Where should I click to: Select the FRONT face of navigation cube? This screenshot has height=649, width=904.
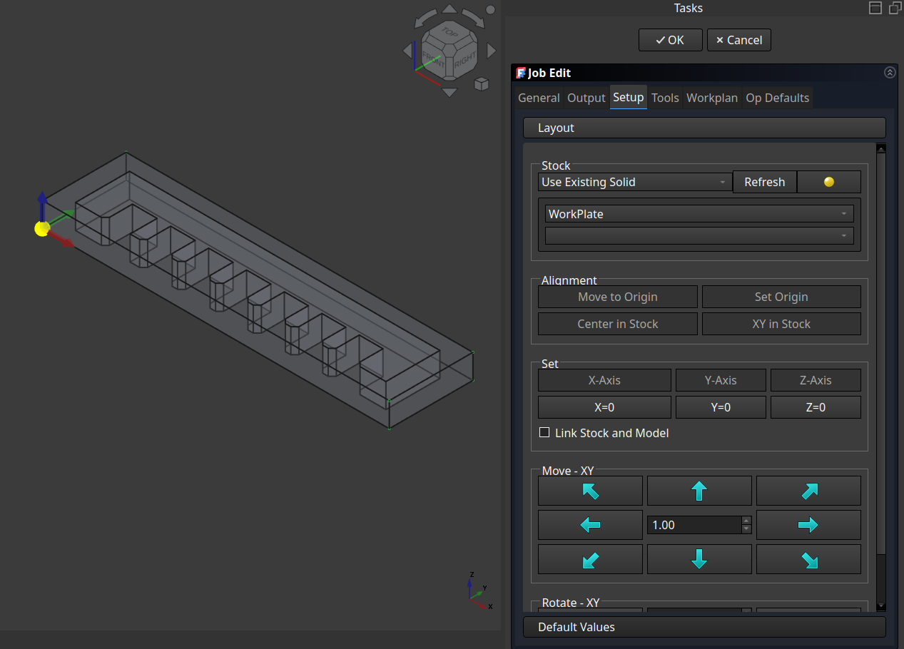coord(433,58)
